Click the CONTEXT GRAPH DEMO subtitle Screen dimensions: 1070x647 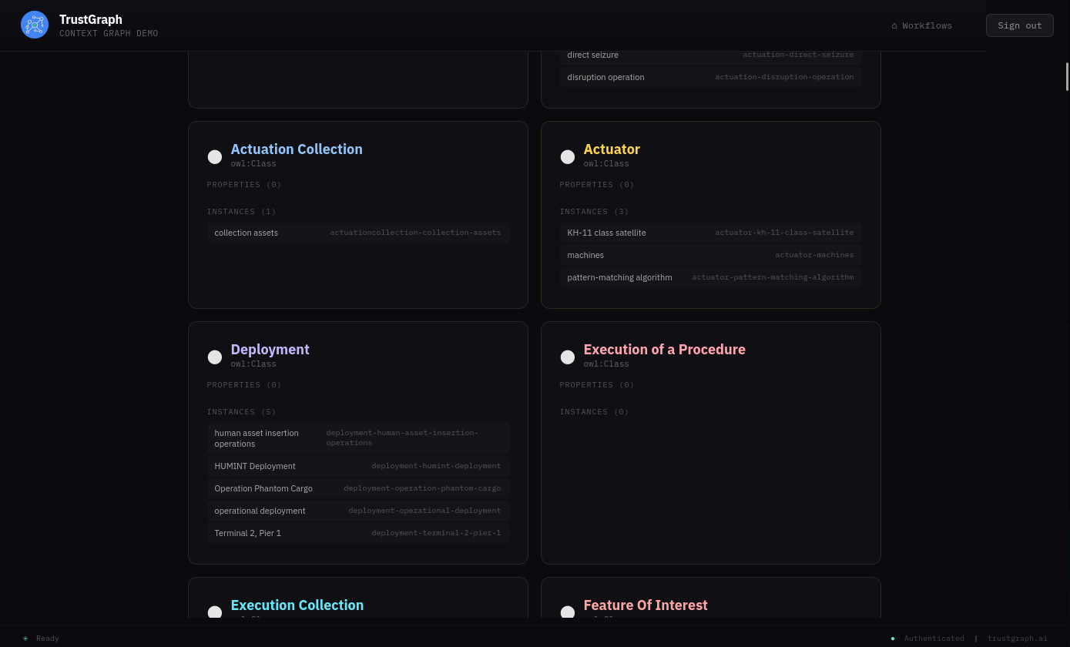(109, 34)
